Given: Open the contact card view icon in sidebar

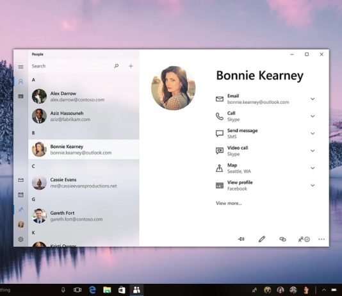Looking at the screenshot, I should [20, 96].
